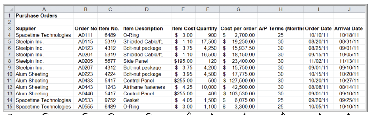Click the 'Order No' header cell

[x=86, y=29]
